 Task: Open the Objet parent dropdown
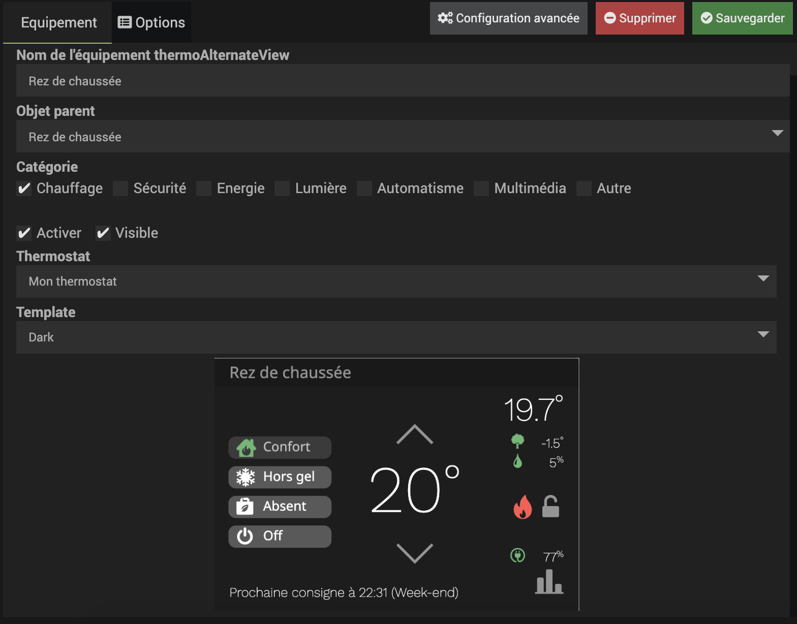tap(403, 136)
